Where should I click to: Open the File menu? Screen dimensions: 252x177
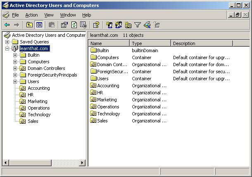(x=15, y=15)
